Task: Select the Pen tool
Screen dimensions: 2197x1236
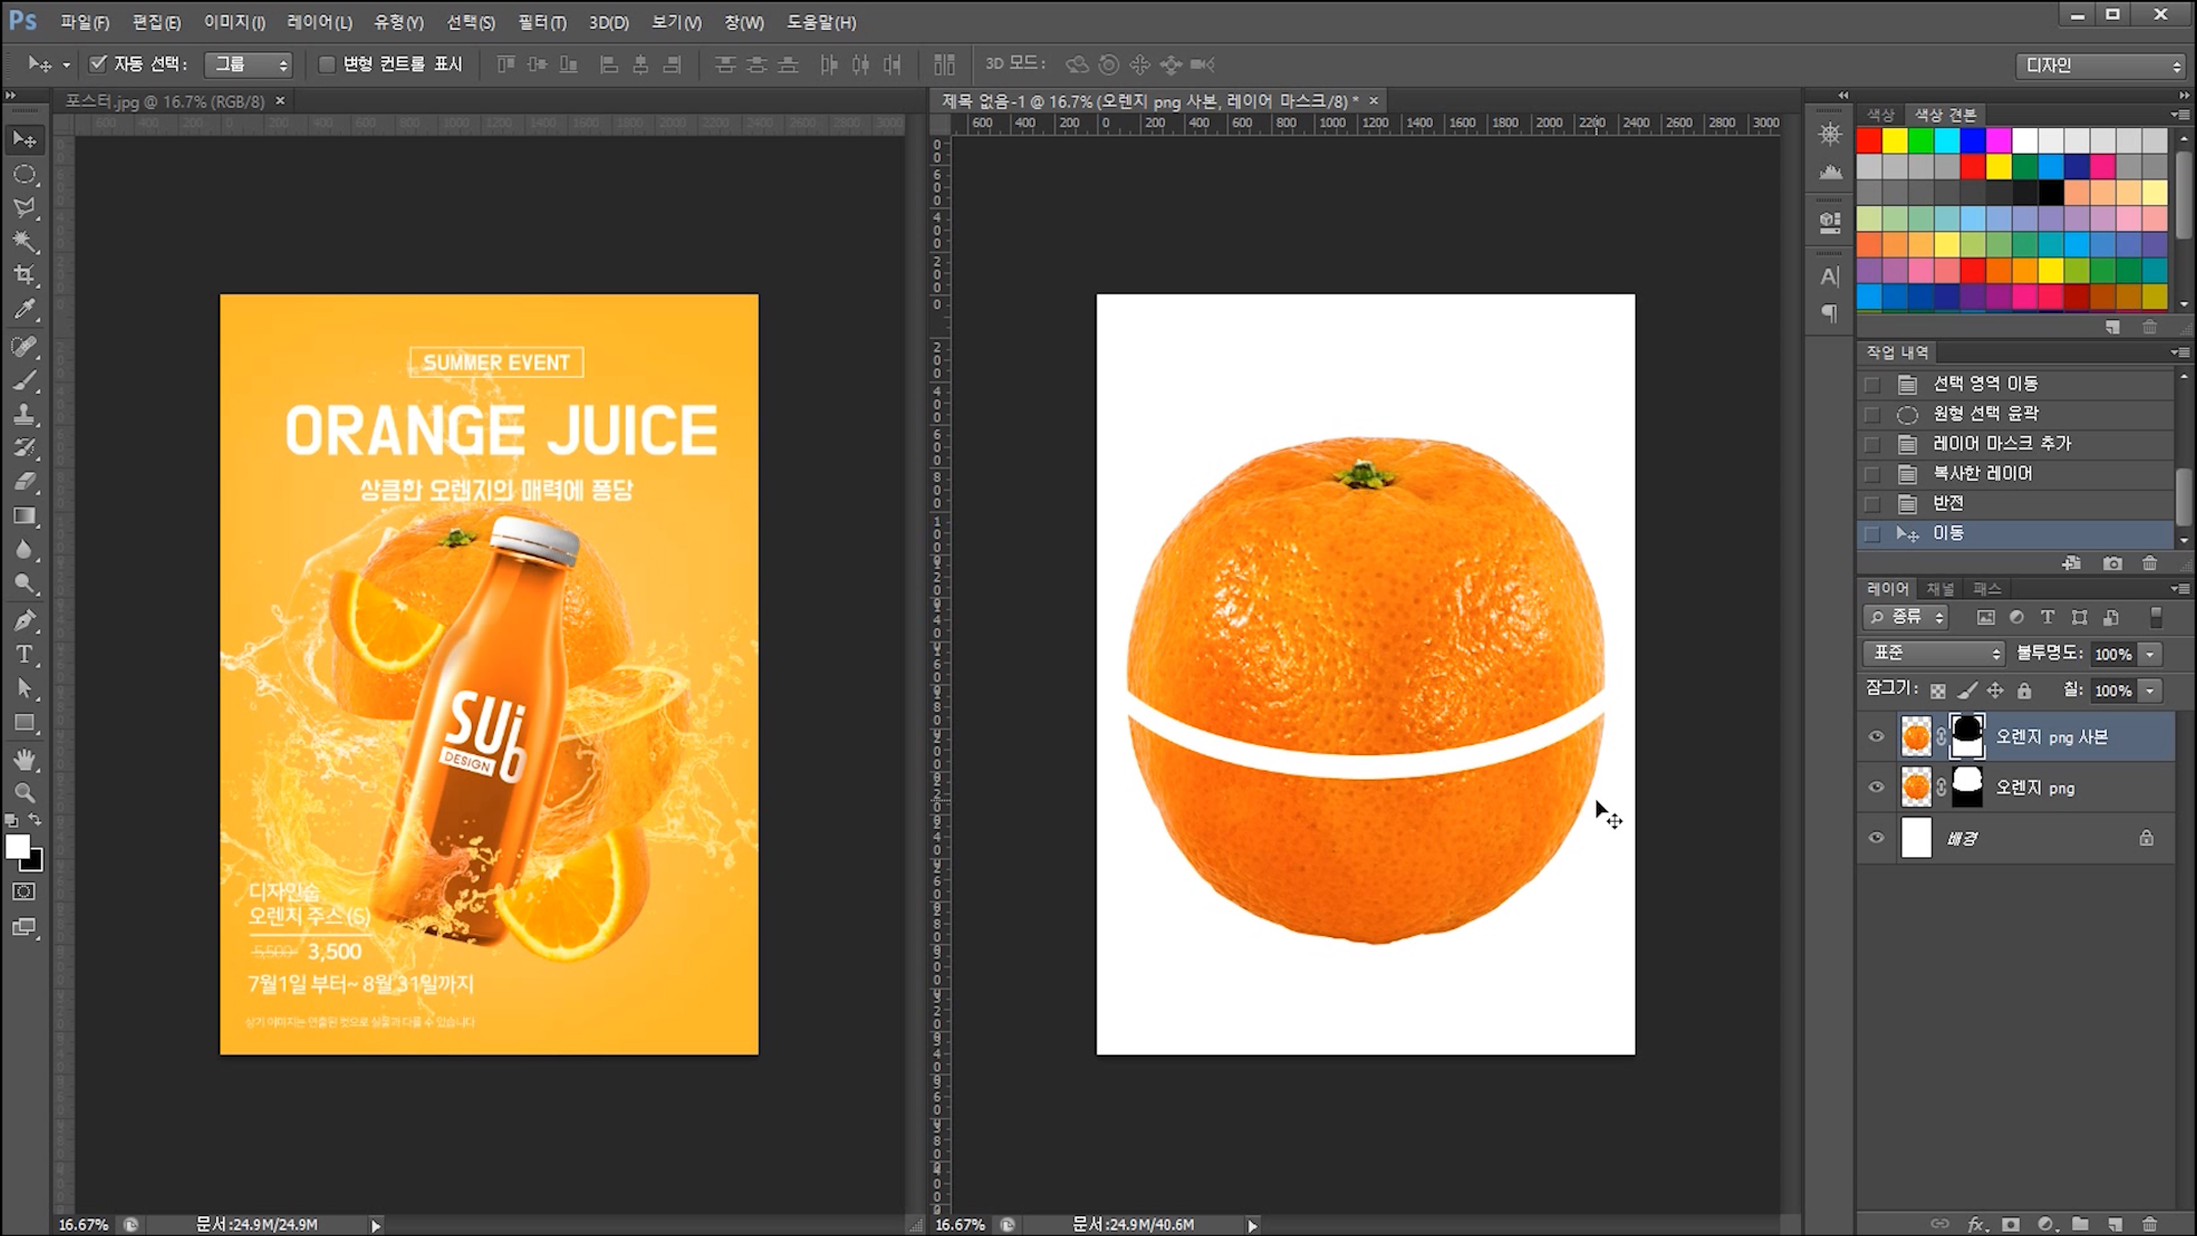Action: click(24, 620)
